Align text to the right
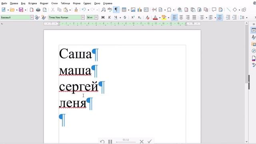Viewport: 256px width, 144px height. 188,18
